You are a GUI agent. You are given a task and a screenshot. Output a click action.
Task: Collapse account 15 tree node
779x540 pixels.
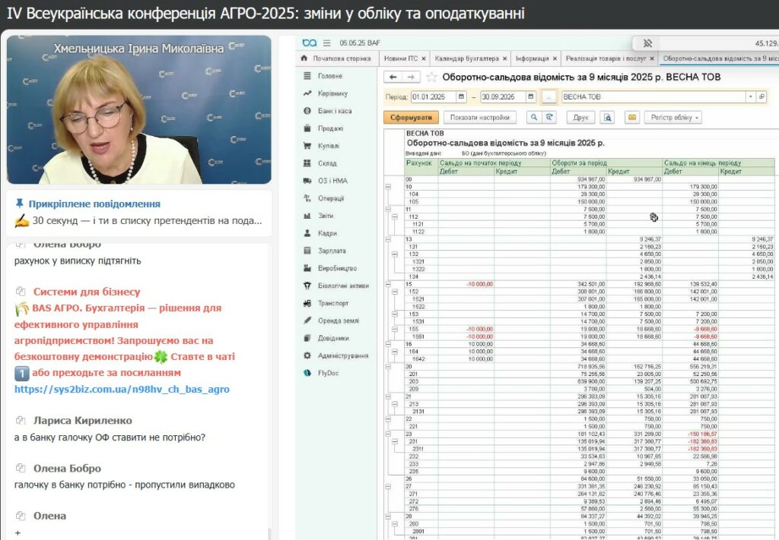(389, 284)
